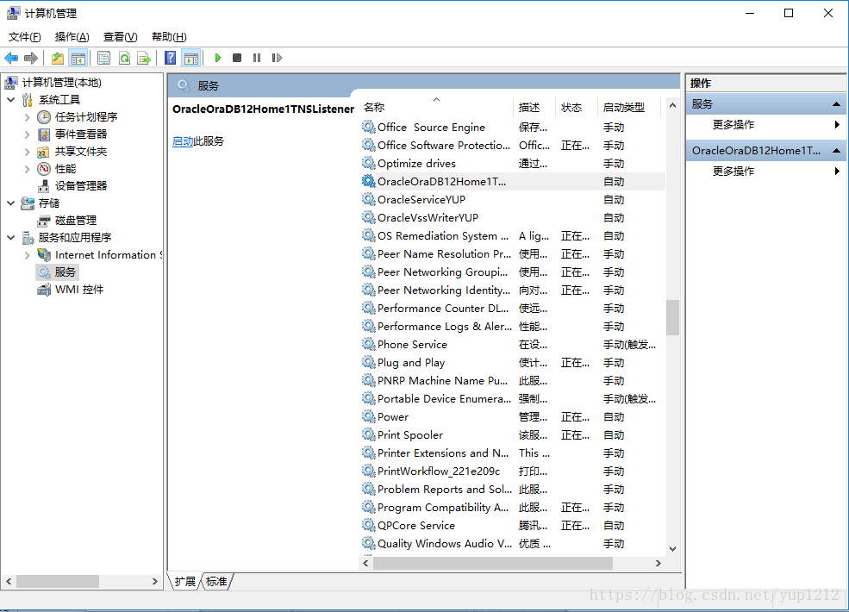This screenshot has width=849, height=612.
Task: Select the OracleVssWriterYUP service row
Action: tap(512, 218)
